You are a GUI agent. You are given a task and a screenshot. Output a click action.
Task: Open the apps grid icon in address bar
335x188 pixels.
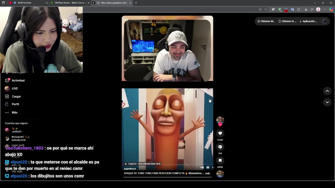tap(260, 10)
